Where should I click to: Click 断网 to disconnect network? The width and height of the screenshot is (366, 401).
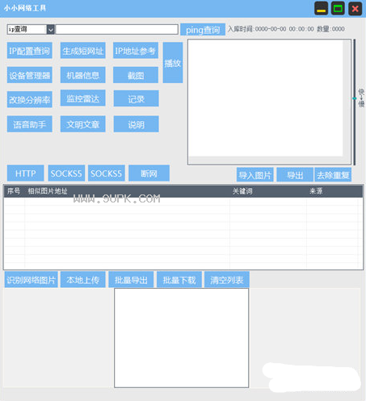pyautogui.click(x=149, y=173)
